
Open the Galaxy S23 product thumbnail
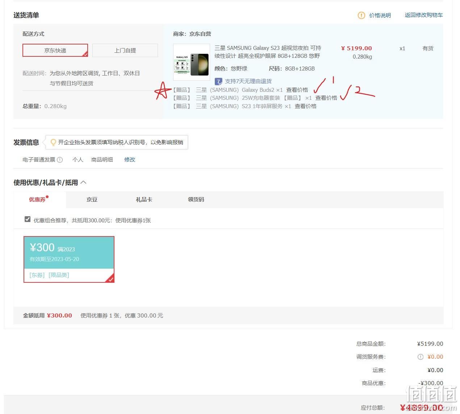pos(192,62)
